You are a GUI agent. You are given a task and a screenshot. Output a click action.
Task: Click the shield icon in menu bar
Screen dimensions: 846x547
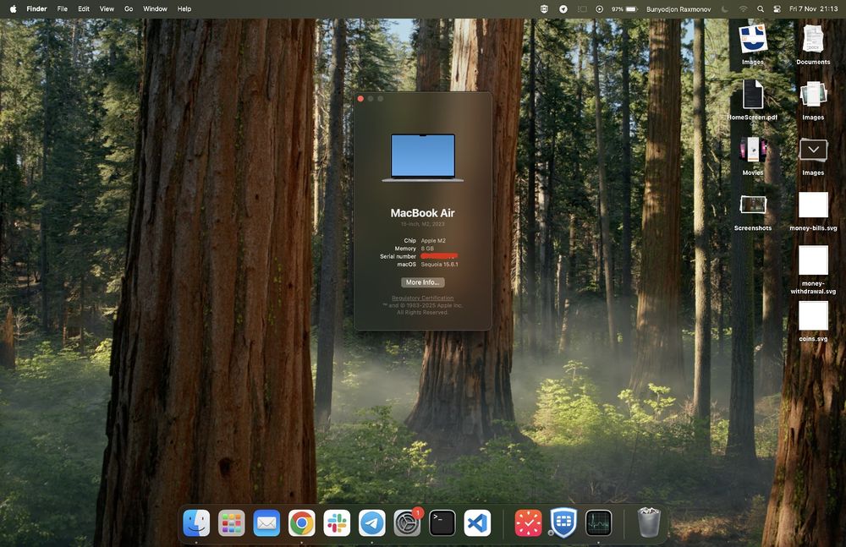pos(544,9)
